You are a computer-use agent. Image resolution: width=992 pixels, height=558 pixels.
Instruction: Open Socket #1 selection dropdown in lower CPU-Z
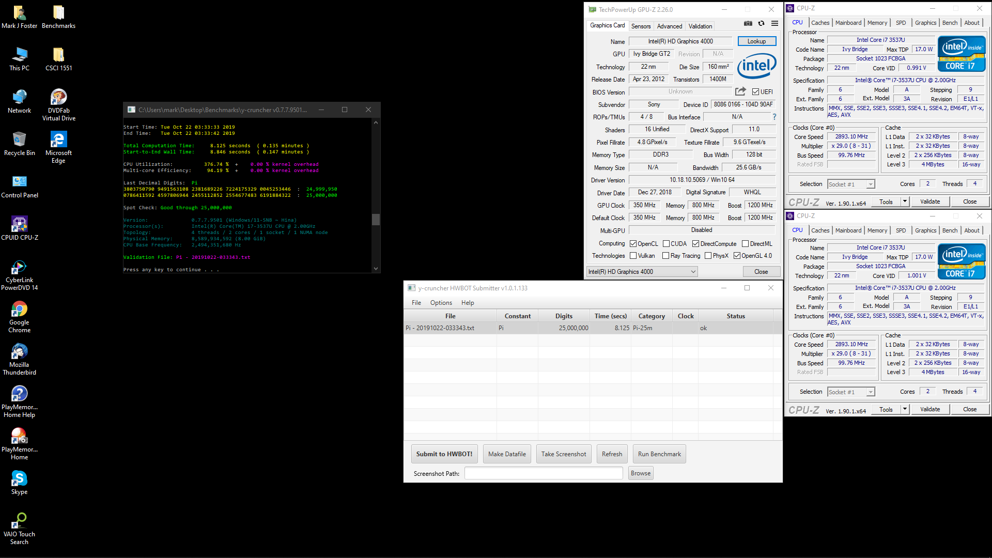click(851, 392)
